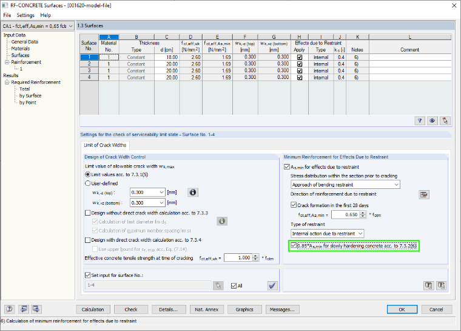Select surface row number 2 header

click(x=89, y=64)
